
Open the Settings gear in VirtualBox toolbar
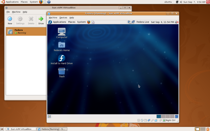[20, 20]
